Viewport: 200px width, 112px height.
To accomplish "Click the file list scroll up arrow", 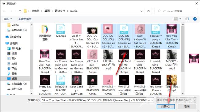I will pyautogui.click(x=183, y=24).
